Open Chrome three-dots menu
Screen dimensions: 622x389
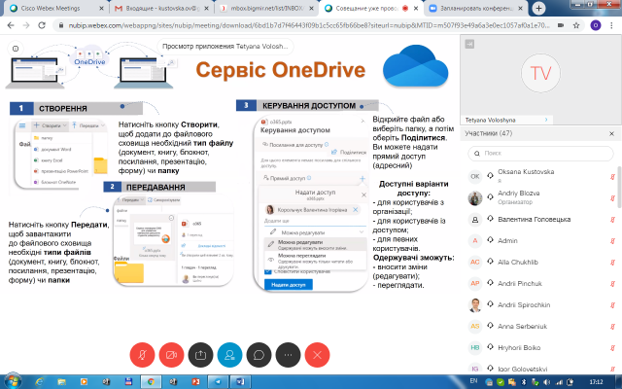pyautogui.click(x=612, y=25)
